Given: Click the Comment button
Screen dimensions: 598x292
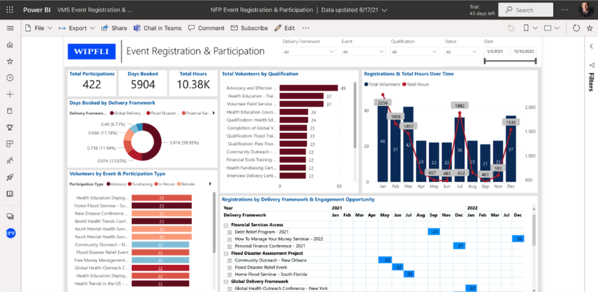Looking at the screenshot, I should tap(206, 28).
